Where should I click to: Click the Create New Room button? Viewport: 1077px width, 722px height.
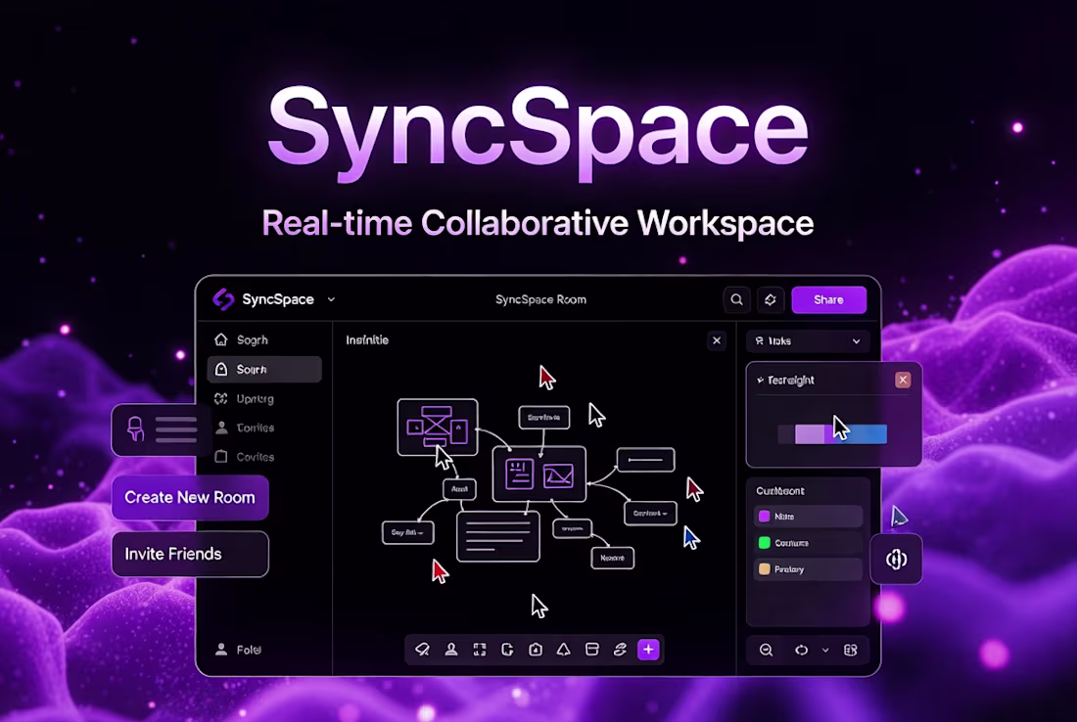pyautogui.click(x=190, y=498)
